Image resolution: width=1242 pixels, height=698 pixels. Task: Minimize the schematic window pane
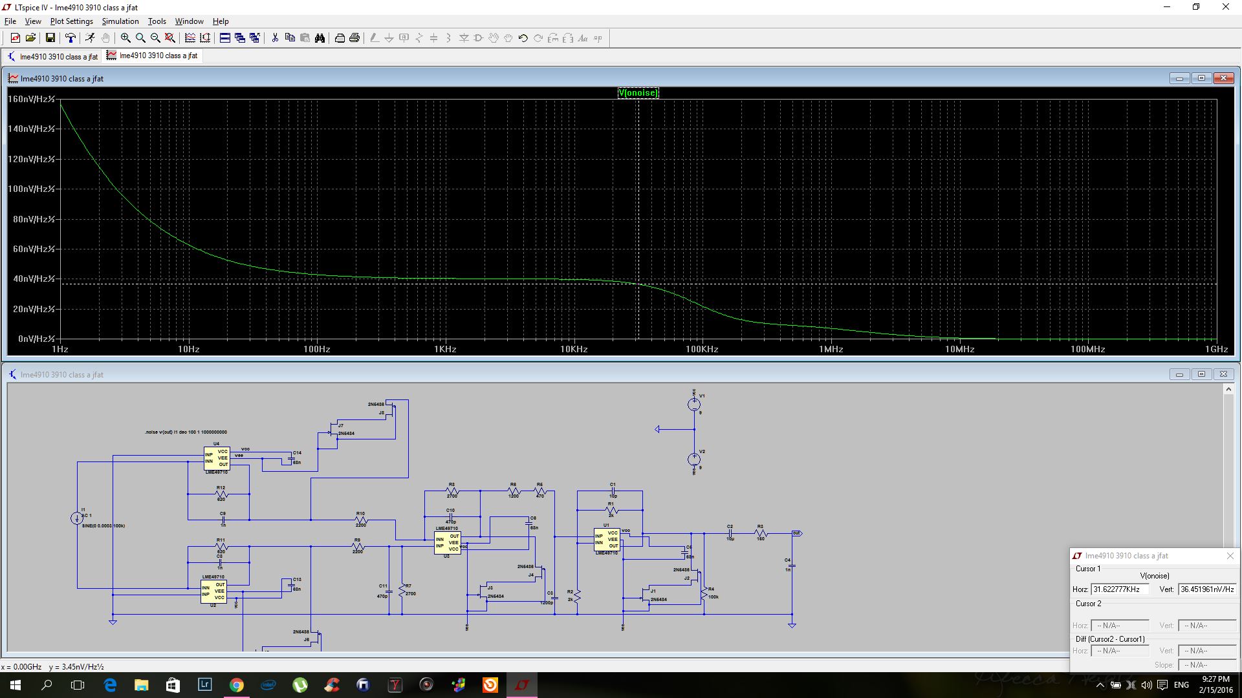(x=1179, y=374)
